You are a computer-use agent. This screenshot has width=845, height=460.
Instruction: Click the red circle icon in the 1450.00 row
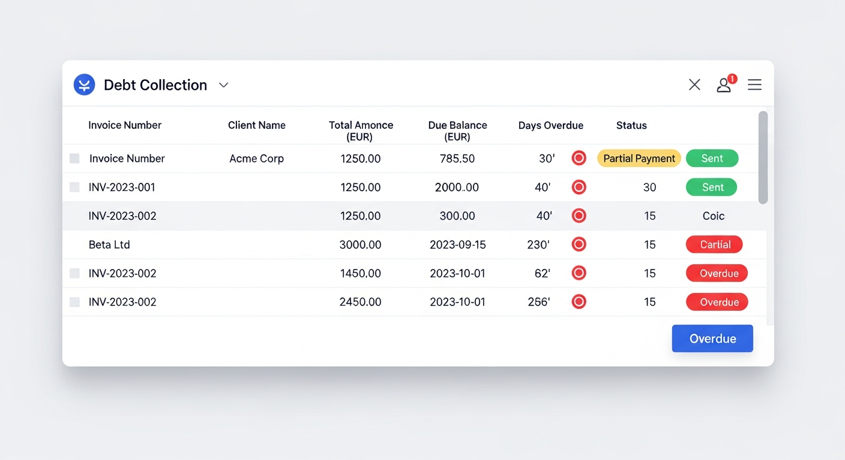pos(579,273)
